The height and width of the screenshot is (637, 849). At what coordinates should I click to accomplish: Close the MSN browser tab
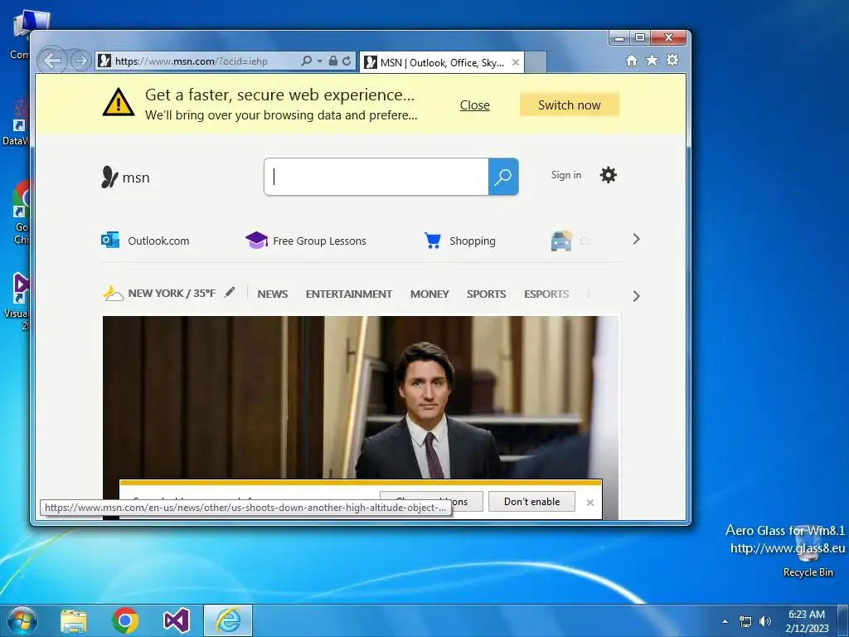tap(516, 62)
